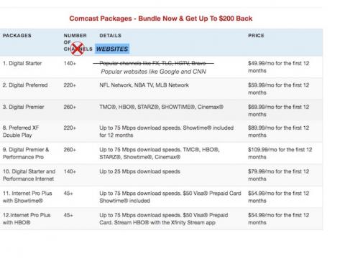Image resolution: width=345 pixels, height=258 pixels.
Task: Click Popular websites like Google and CNN
Action: [x=153, y=72]
